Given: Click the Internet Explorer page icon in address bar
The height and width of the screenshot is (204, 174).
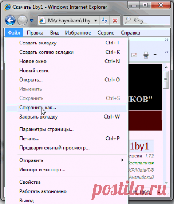Looking at the screenshot, I should [x=42, y=21].
